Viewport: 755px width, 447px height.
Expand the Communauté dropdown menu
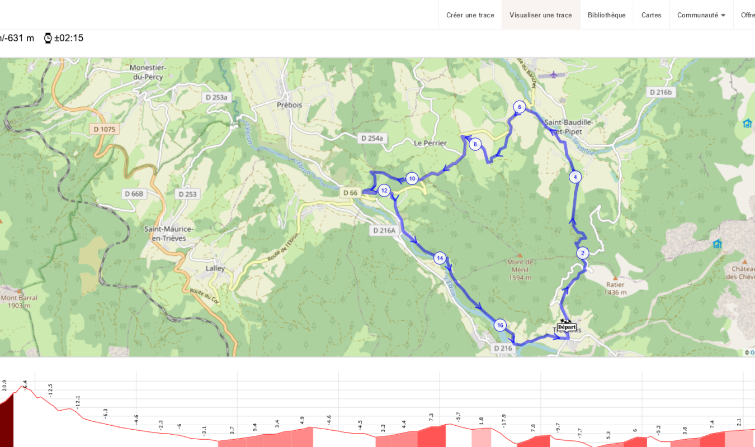coord(701,15)
